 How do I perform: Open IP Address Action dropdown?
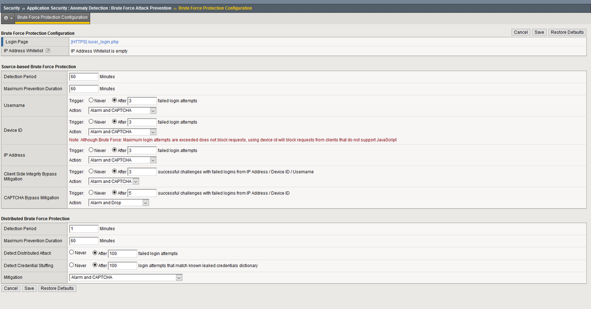pos(122,160)
